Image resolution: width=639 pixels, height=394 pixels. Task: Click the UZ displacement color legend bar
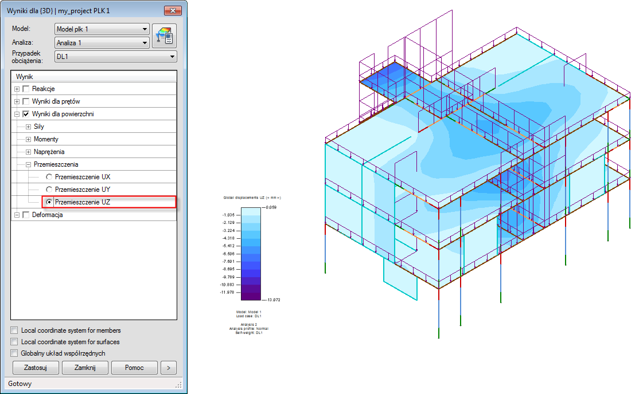click(x=251, y=254)
